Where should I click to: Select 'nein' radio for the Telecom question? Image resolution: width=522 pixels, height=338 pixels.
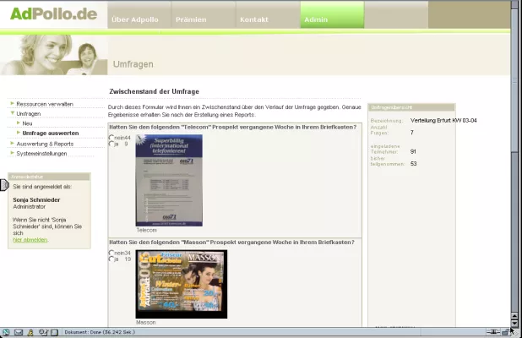(111, 138)
